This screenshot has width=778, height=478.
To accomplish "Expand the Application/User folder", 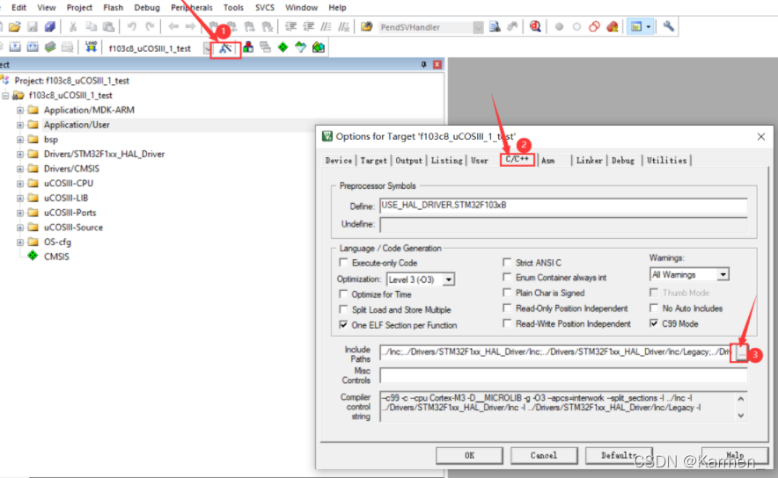I will (x=20, y=125).
